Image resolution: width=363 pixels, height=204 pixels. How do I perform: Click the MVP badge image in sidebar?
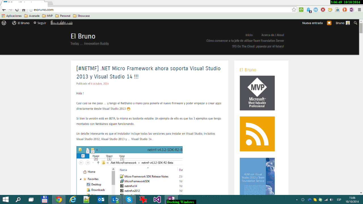tap(257, 93)
